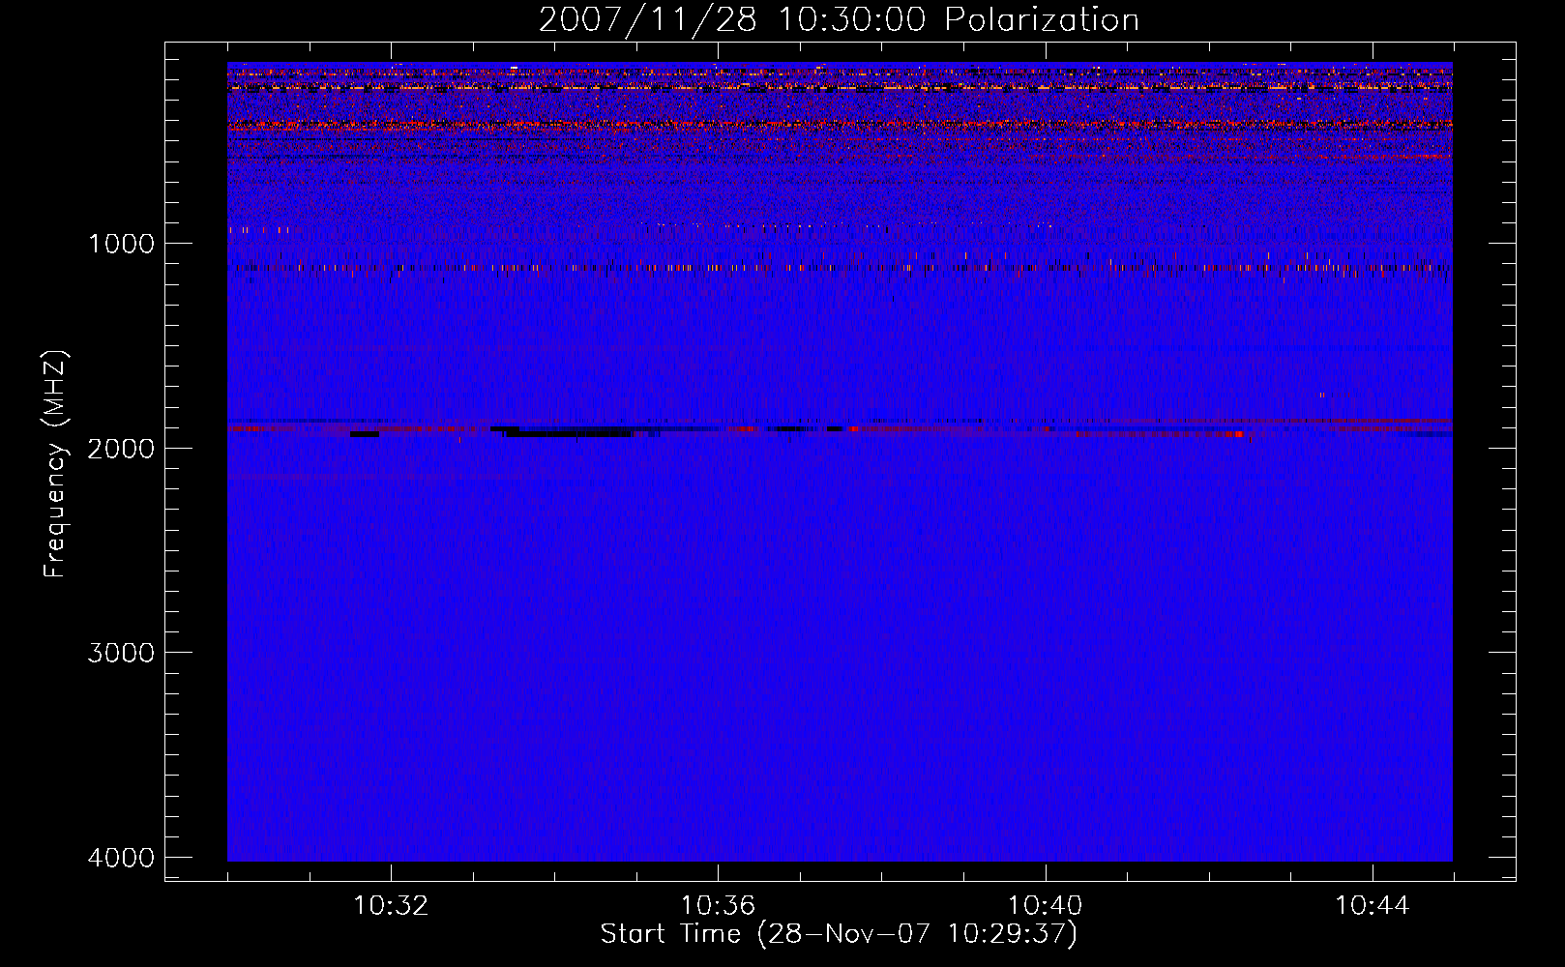1565x967 pixels.
Task: Click the 3000 frequency tick label
Action: [121, 653]
